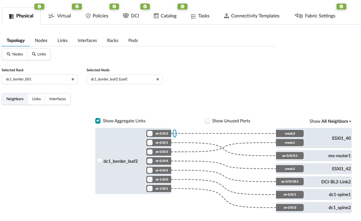Expand the Show All Neighbors dropdown
This screenshot has height=221, width=361.
click(x=331, y=121)
